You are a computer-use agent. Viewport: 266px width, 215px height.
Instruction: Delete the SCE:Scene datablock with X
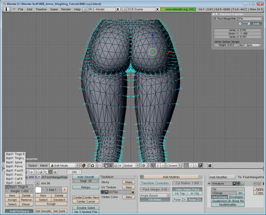(158, 9)
